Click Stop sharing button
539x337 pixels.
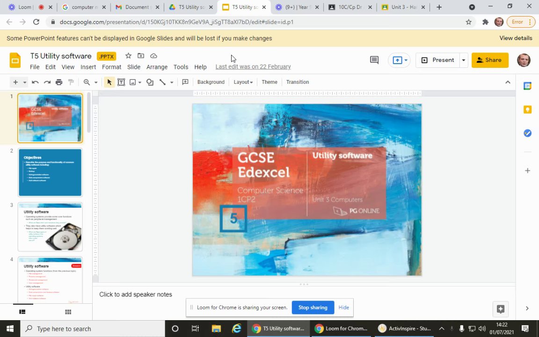313,308
